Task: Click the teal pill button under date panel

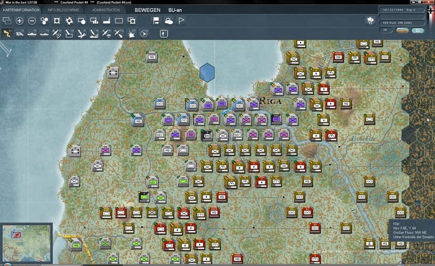Action: click(x=418, y=30)
